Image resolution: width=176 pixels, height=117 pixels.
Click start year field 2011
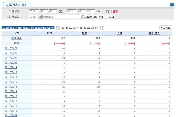(34, 11)
